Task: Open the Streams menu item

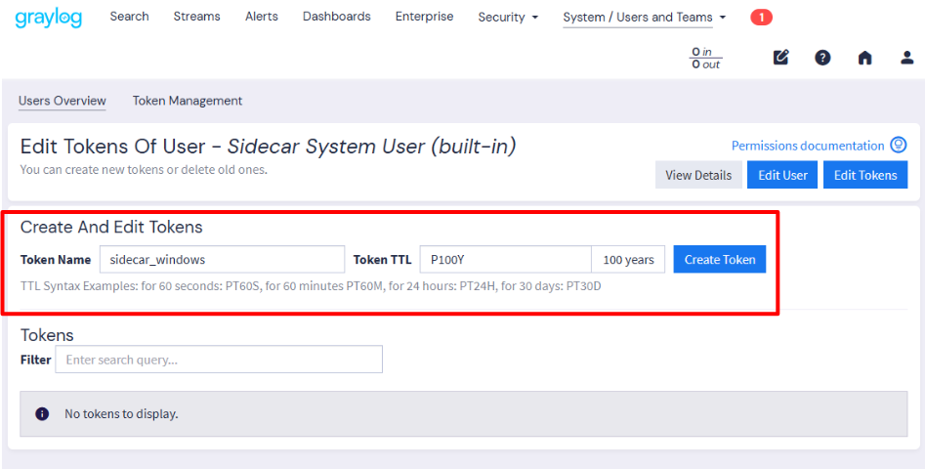Action: click(197, 17)
